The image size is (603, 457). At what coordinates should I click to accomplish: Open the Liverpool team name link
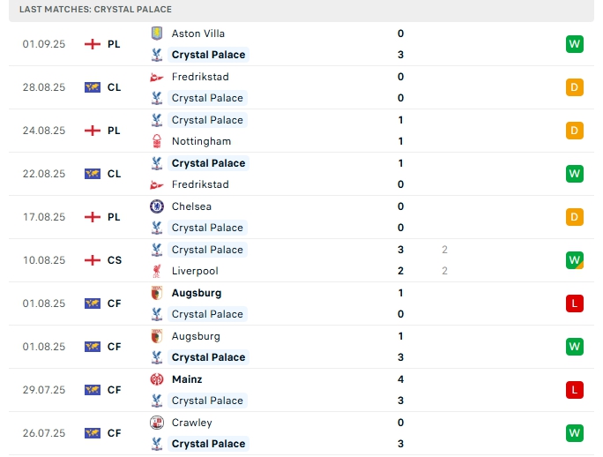pyautogui.click(x=195, y=271)
